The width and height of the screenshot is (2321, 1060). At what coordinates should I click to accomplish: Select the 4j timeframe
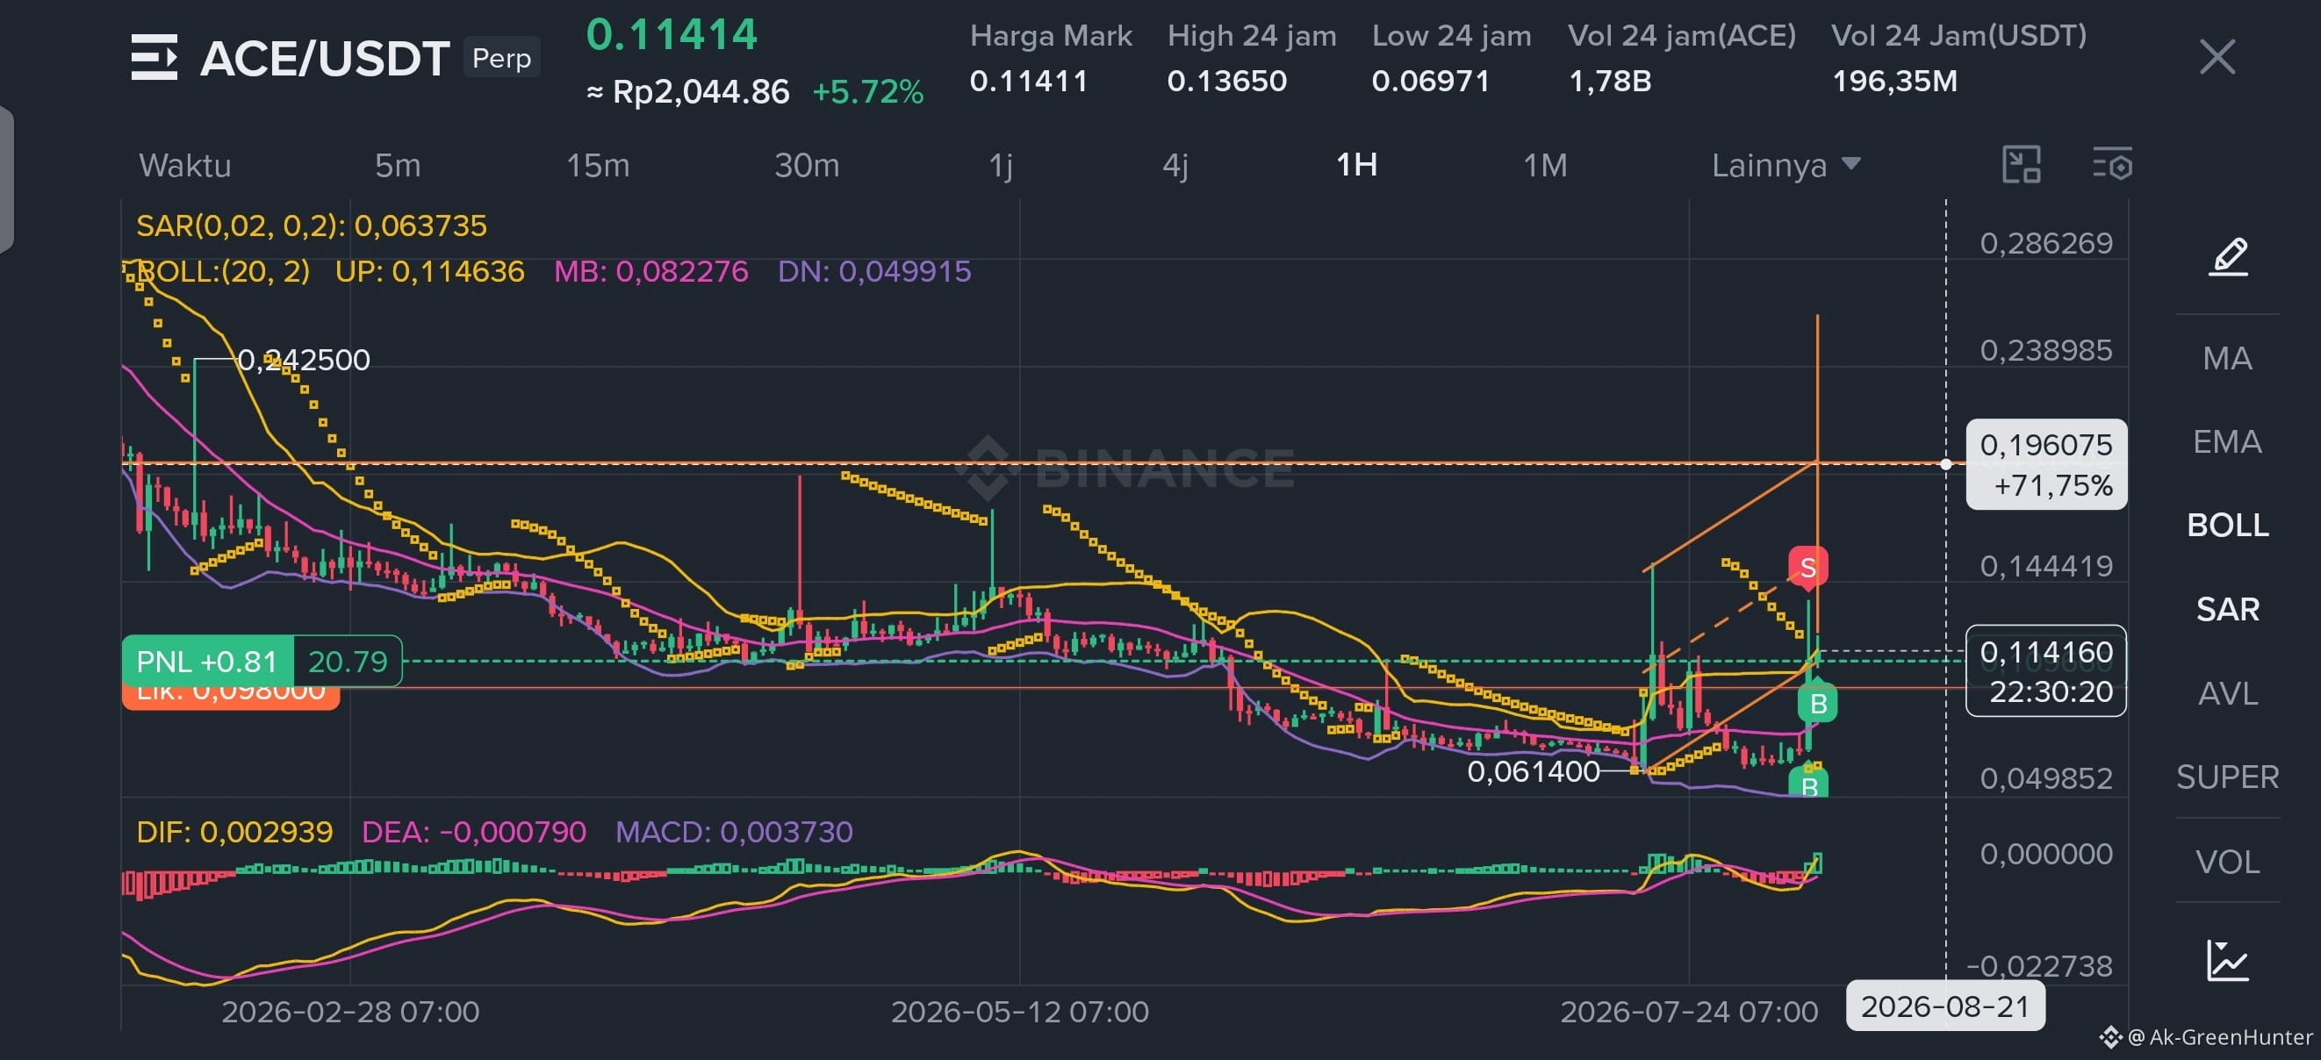point(1175,165)
